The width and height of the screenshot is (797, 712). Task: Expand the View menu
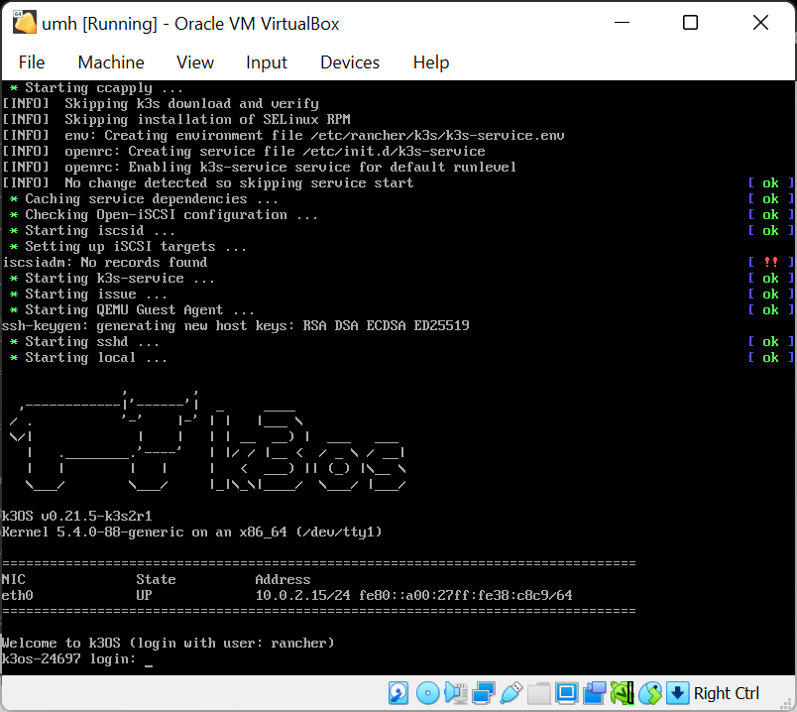[x=194, y=62]
